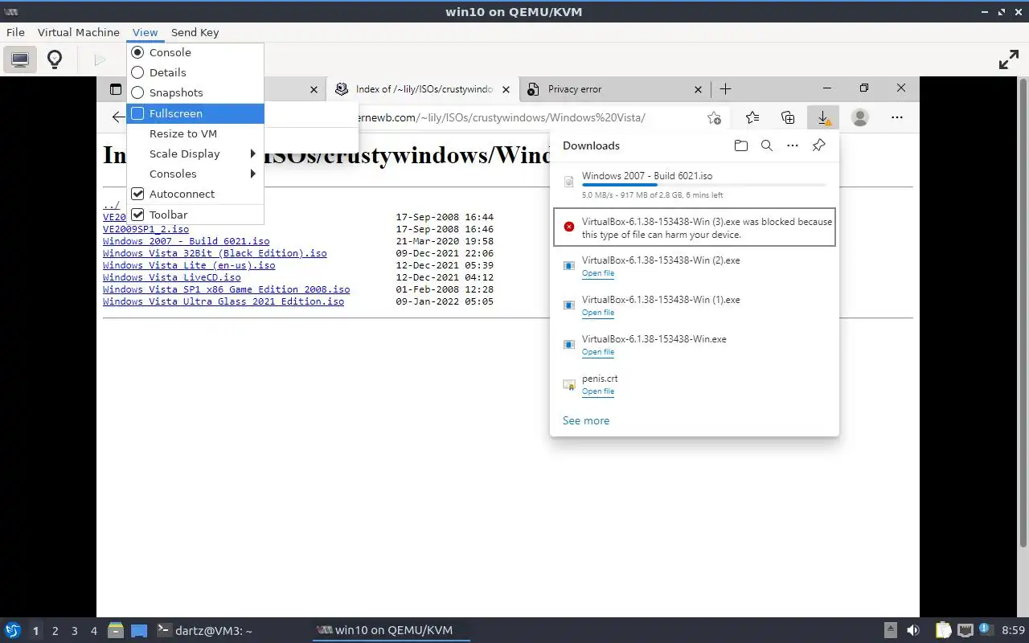The height and width of the screenshot is (643, 1029).
Task: Click Windows Vista Lite (en-us).iso link
Action: click(x=189, y=265)
